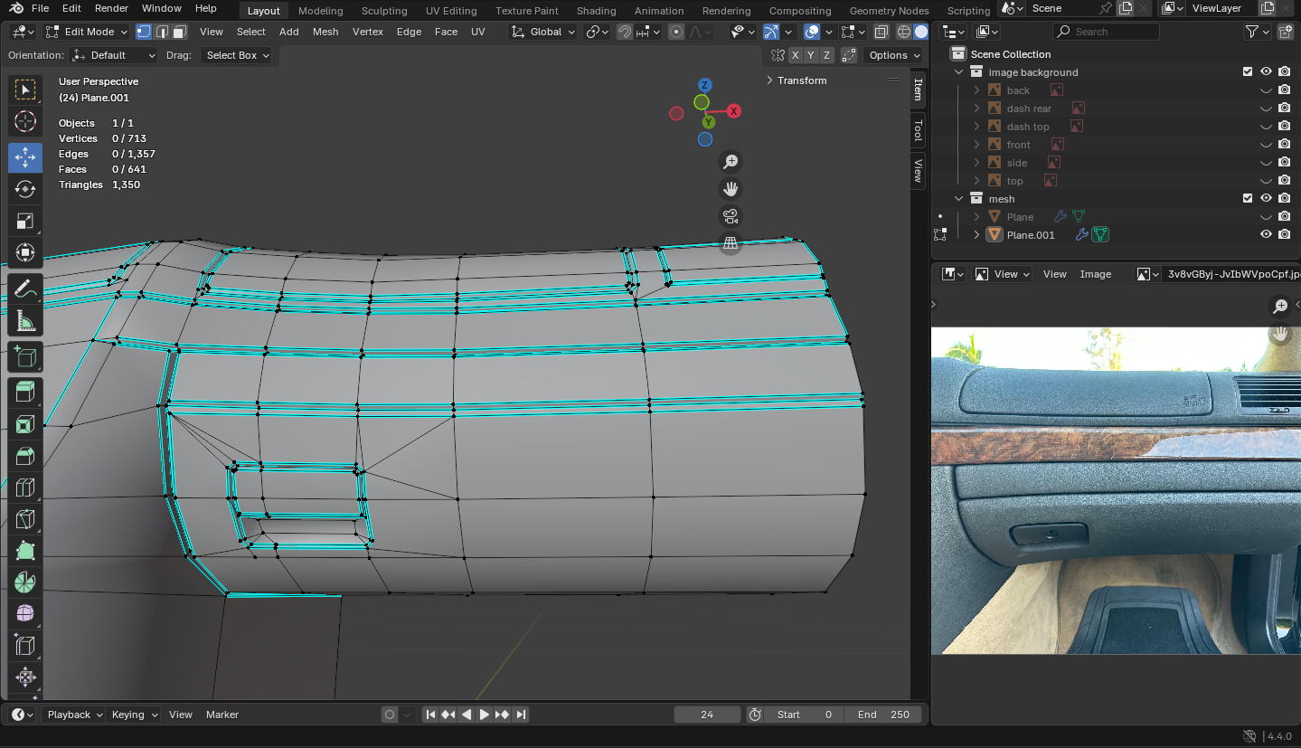Open the Edit Mode dropdown
Screen dimensions: 1301x748
click(x=86, y=32)
